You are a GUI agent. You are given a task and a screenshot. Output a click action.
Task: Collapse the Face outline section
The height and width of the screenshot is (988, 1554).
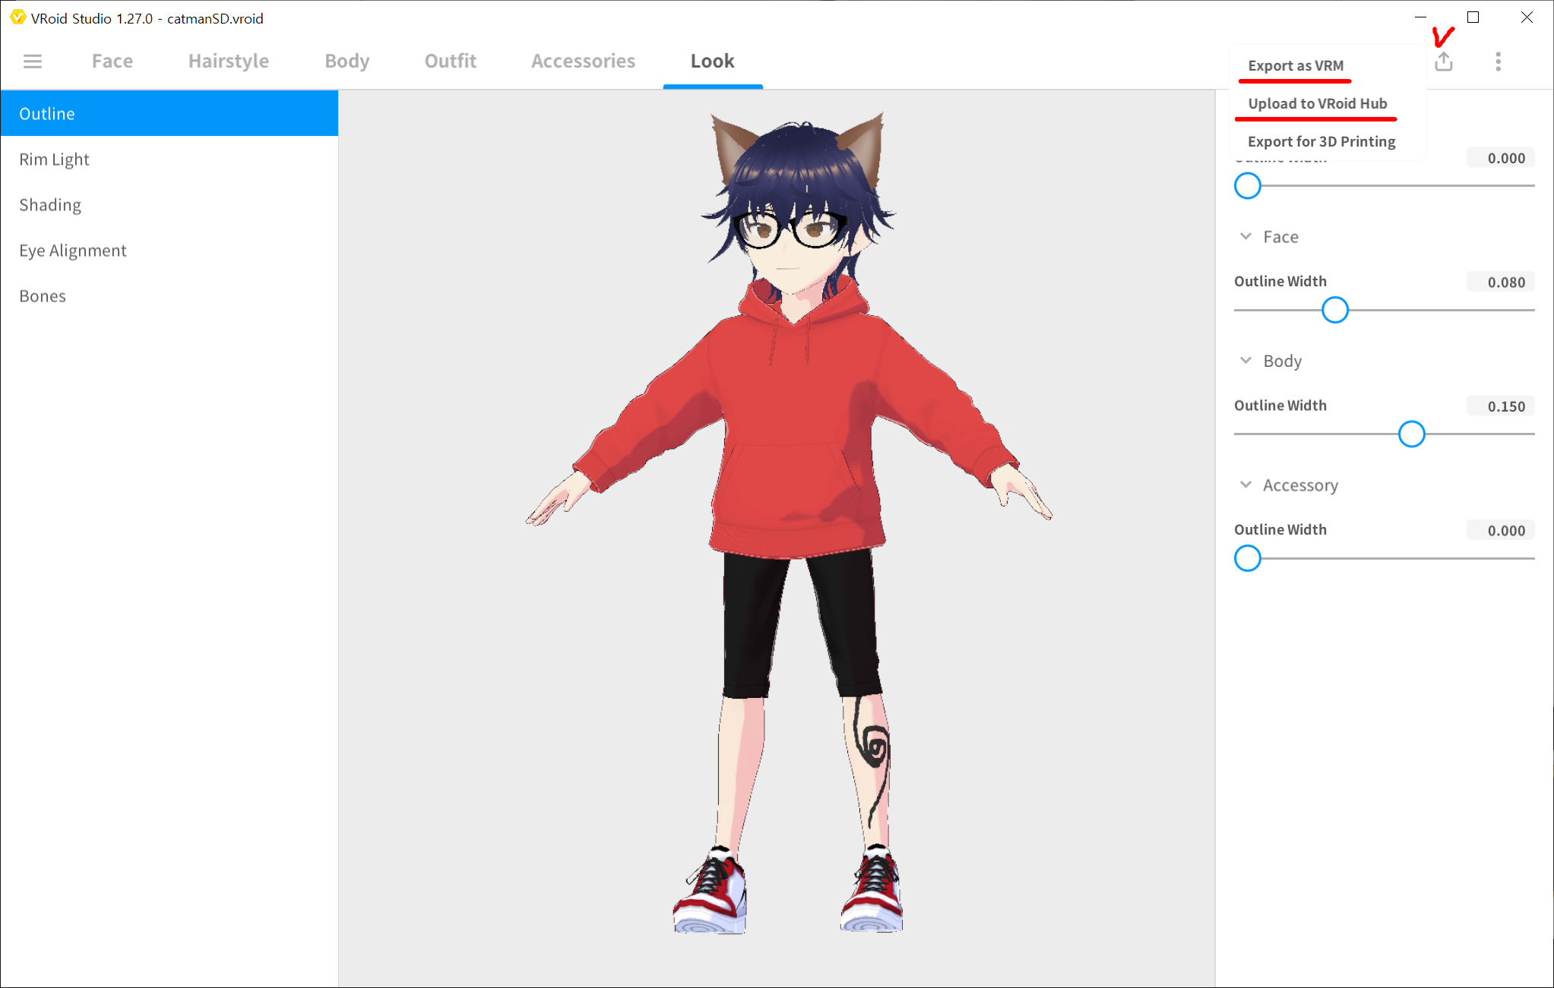(1245, 236)
